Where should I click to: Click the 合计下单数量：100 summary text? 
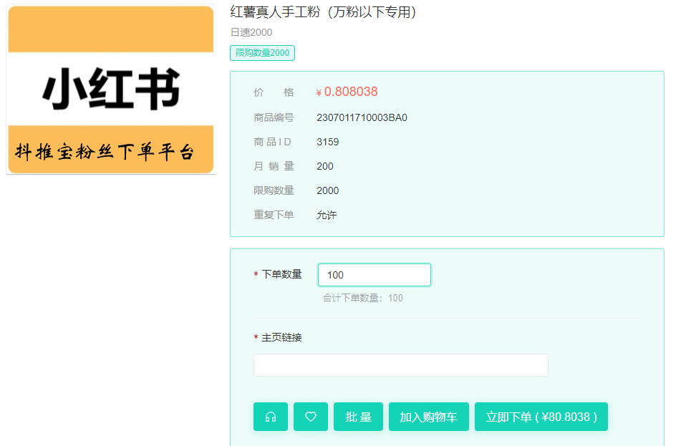[x=362, y=298]
